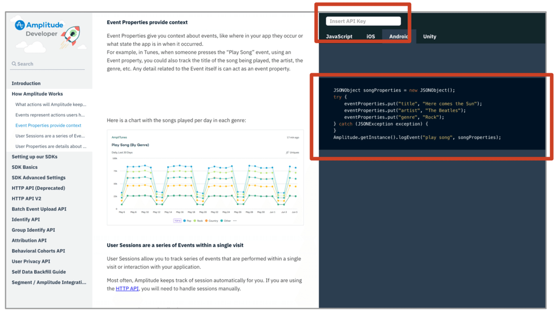Click the TOP 6 legend badge

[x=177, y=221]
